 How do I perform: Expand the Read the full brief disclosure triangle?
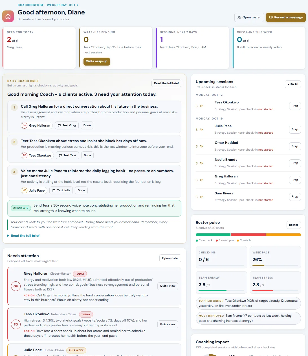tap(8, 236)
